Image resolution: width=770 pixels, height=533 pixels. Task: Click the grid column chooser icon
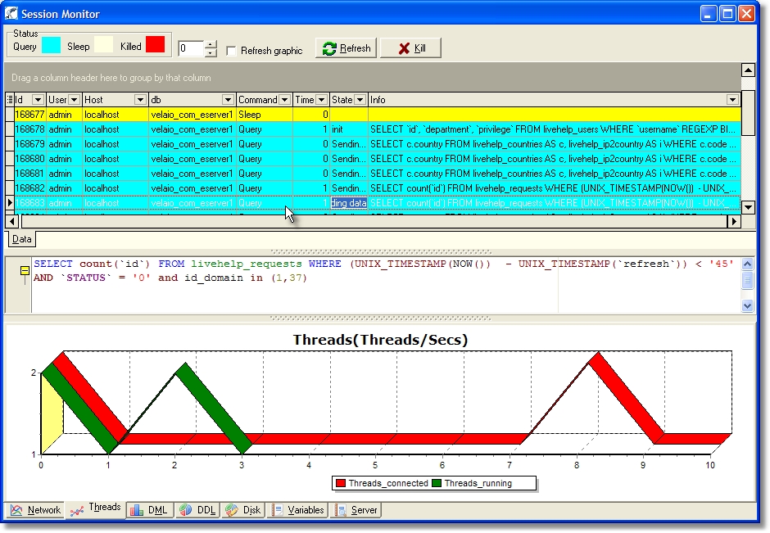[10, 100]
